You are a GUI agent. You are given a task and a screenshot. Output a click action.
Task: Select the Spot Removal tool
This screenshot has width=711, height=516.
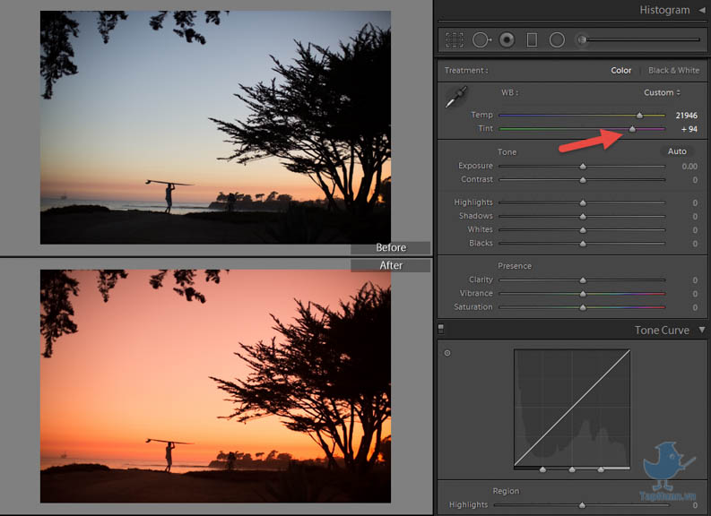click(x=481, y=39)
